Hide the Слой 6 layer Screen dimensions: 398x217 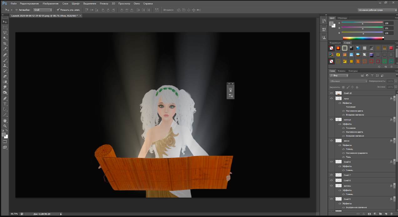(x=331, y=162)
